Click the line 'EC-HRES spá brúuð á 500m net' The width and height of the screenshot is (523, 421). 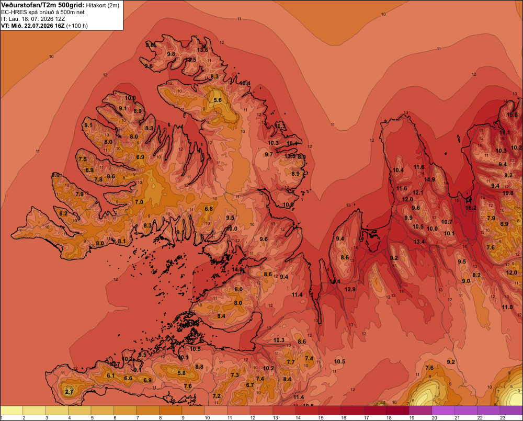(43, 12)
